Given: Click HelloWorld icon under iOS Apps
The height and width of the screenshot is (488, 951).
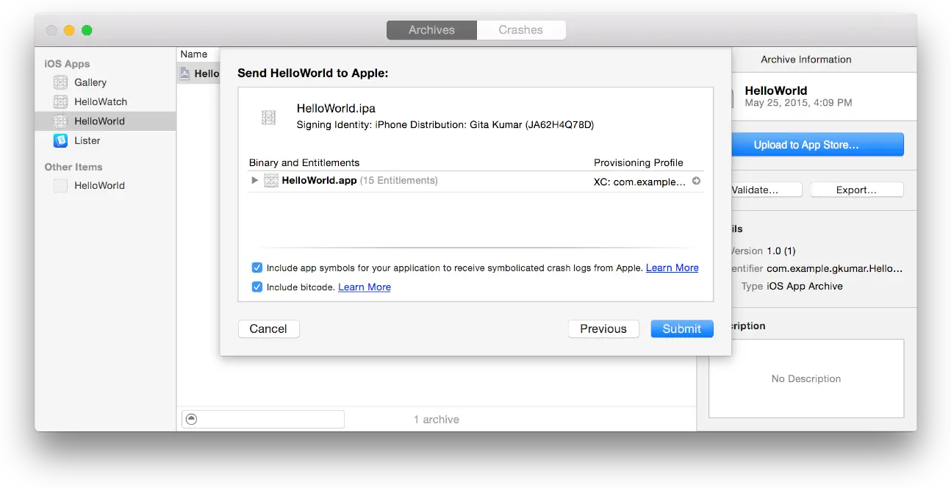Looking at the screenshot, I should tap(60, 121).
